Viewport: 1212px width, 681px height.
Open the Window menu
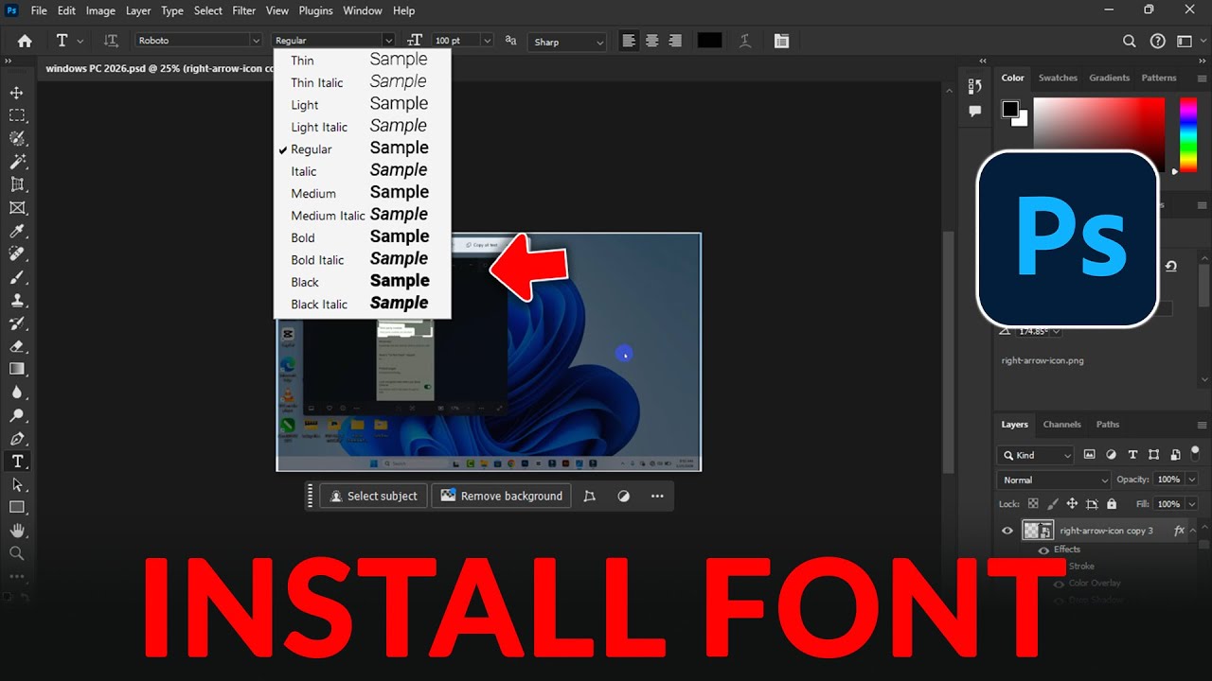pyautogui.click(x=363, y=10)
